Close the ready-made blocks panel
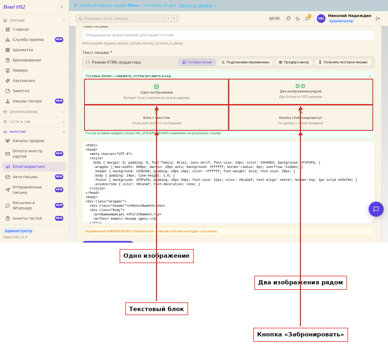This screenshot has width=388, height=348. click(370, 76)
